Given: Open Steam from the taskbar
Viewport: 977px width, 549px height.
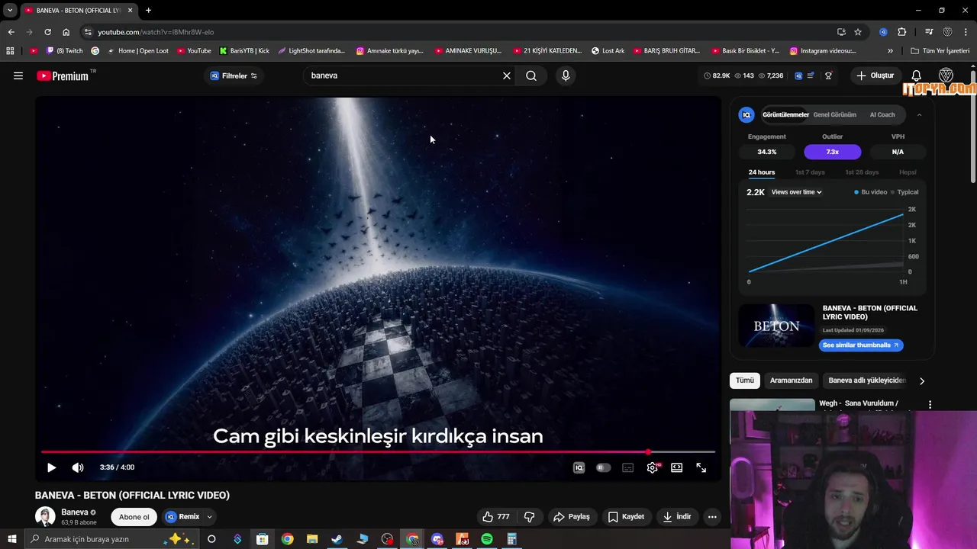Looking at the screenshot, I should [x=337, y=539].
